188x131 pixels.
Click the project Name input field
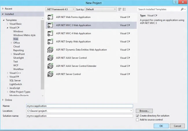pyautogui.click(x=80, y=106)
